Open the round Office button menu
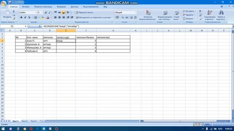The width and height of the screenshot is (234, 131). (4, 4)
